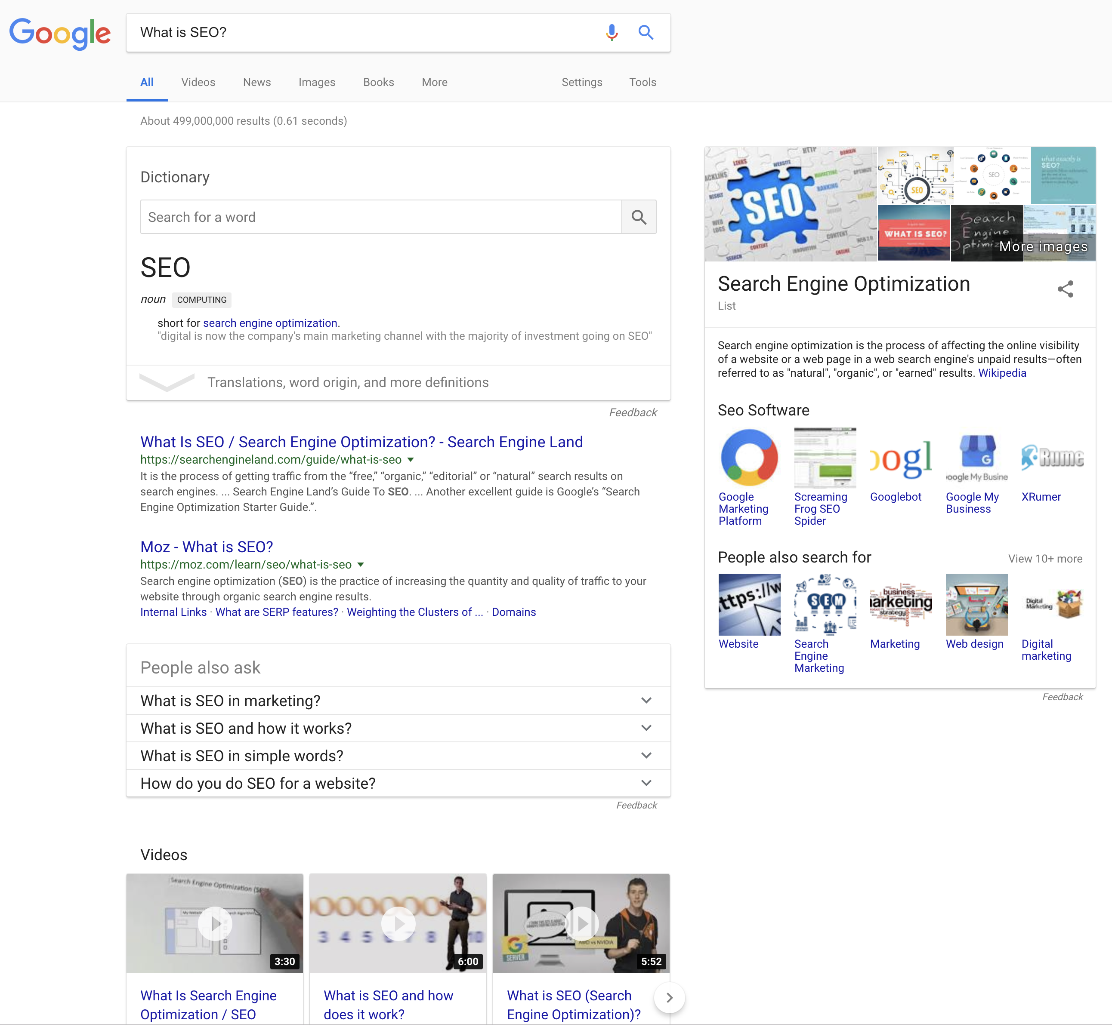This screenshot has height=1027, width=1112.
Task: Open 'Moz - What is SEO?' result
Action: pos(206,547)
